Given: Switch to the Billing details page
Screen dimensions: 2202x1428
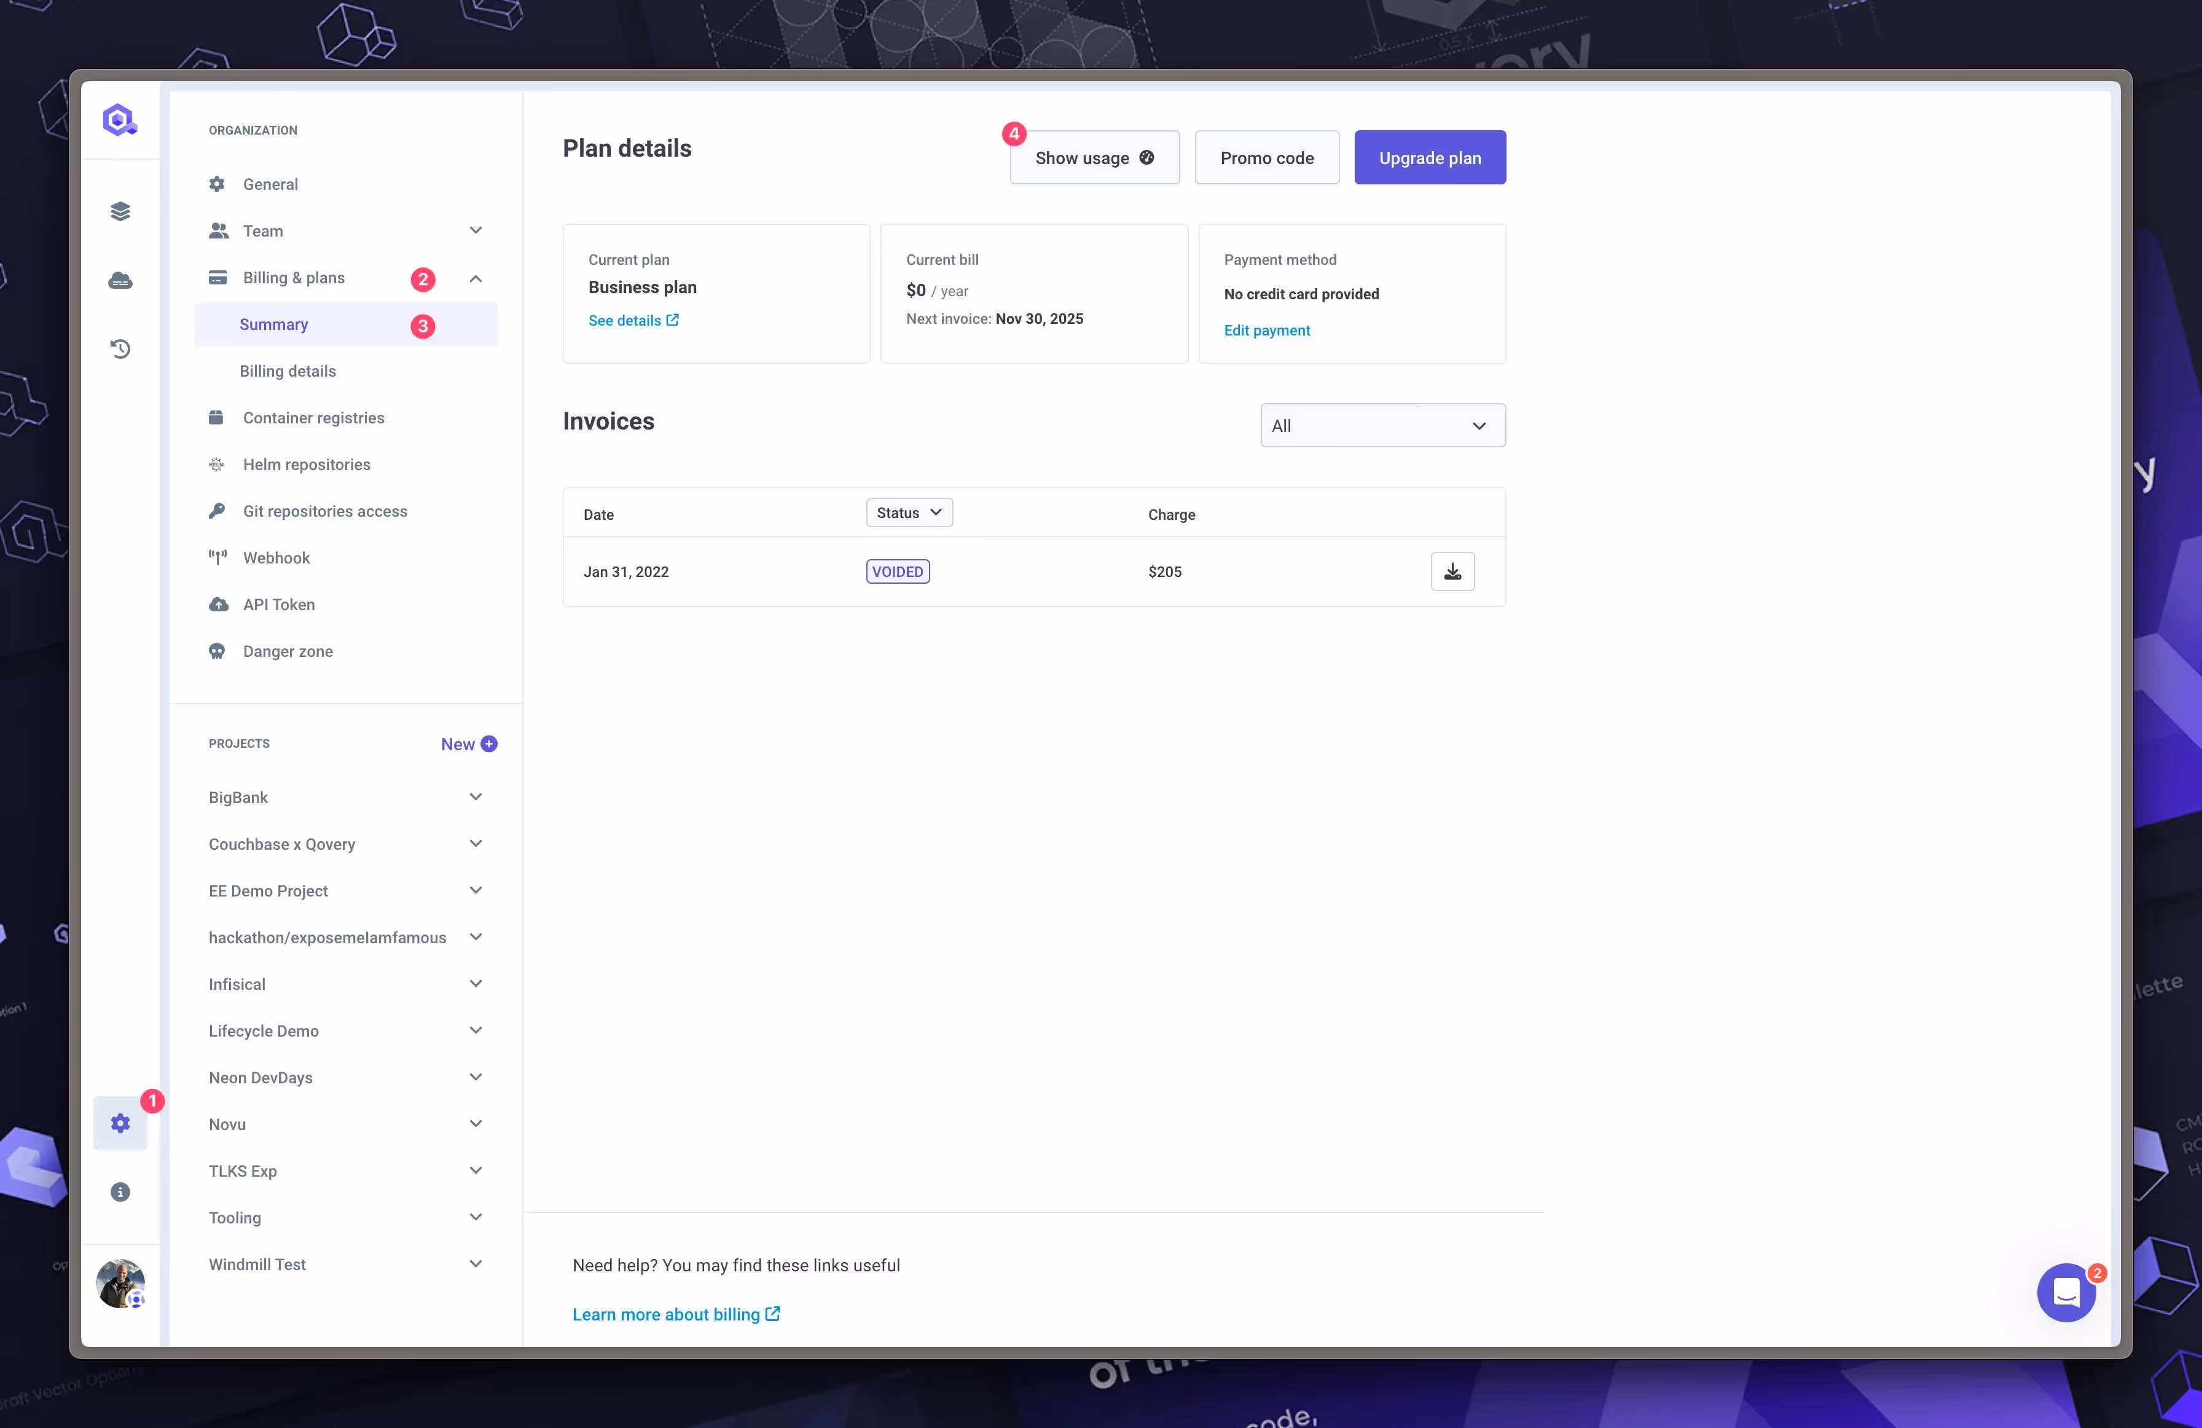Looking at the screenshot, I should [x=288, y=370].
